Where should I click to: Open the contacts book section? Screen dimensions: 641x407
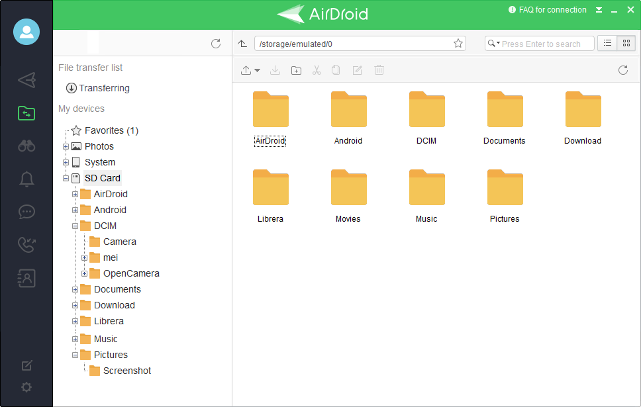coord(26,278)
